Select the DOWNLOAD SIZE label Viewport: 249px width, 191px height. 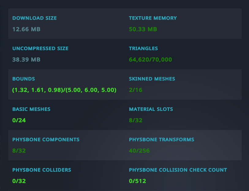[x=35, y=18]
